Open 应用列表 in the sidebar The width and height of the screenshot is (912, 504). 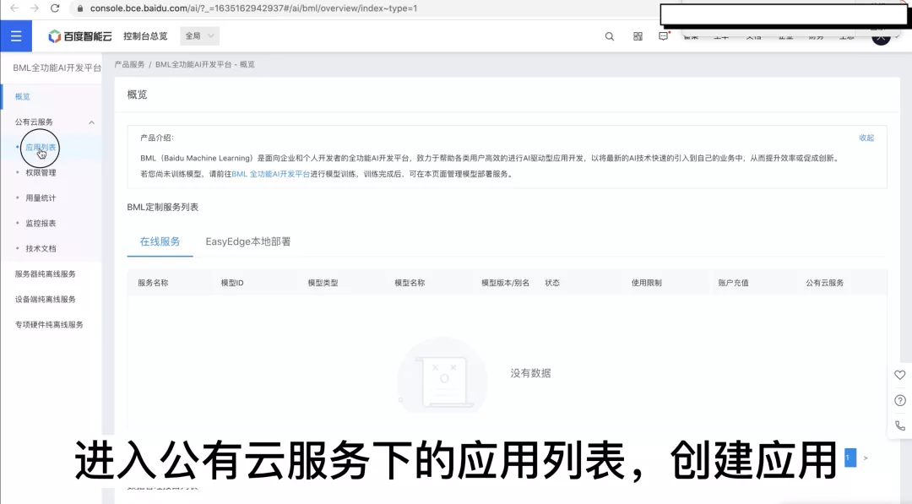(x=41, y=148)
